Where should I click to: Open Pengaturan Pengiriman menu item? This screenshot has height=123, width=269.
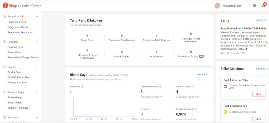click(20, 32)
